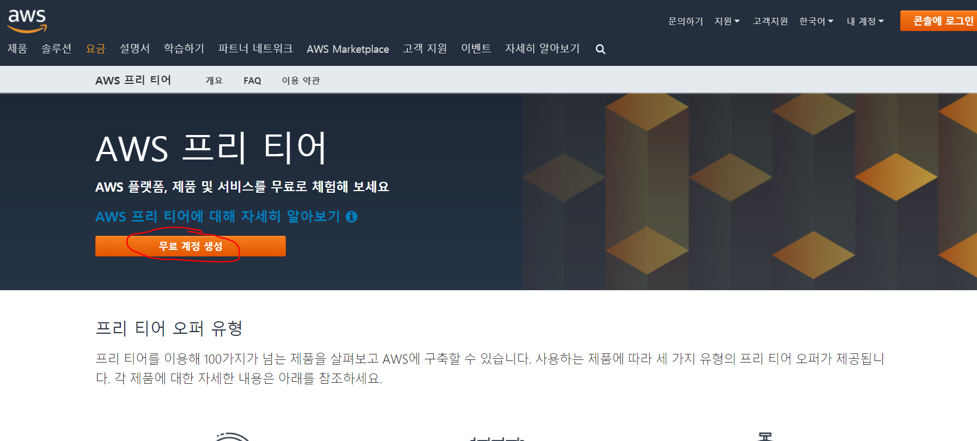Open the 솔루션 menu

(x=57, y=48)
